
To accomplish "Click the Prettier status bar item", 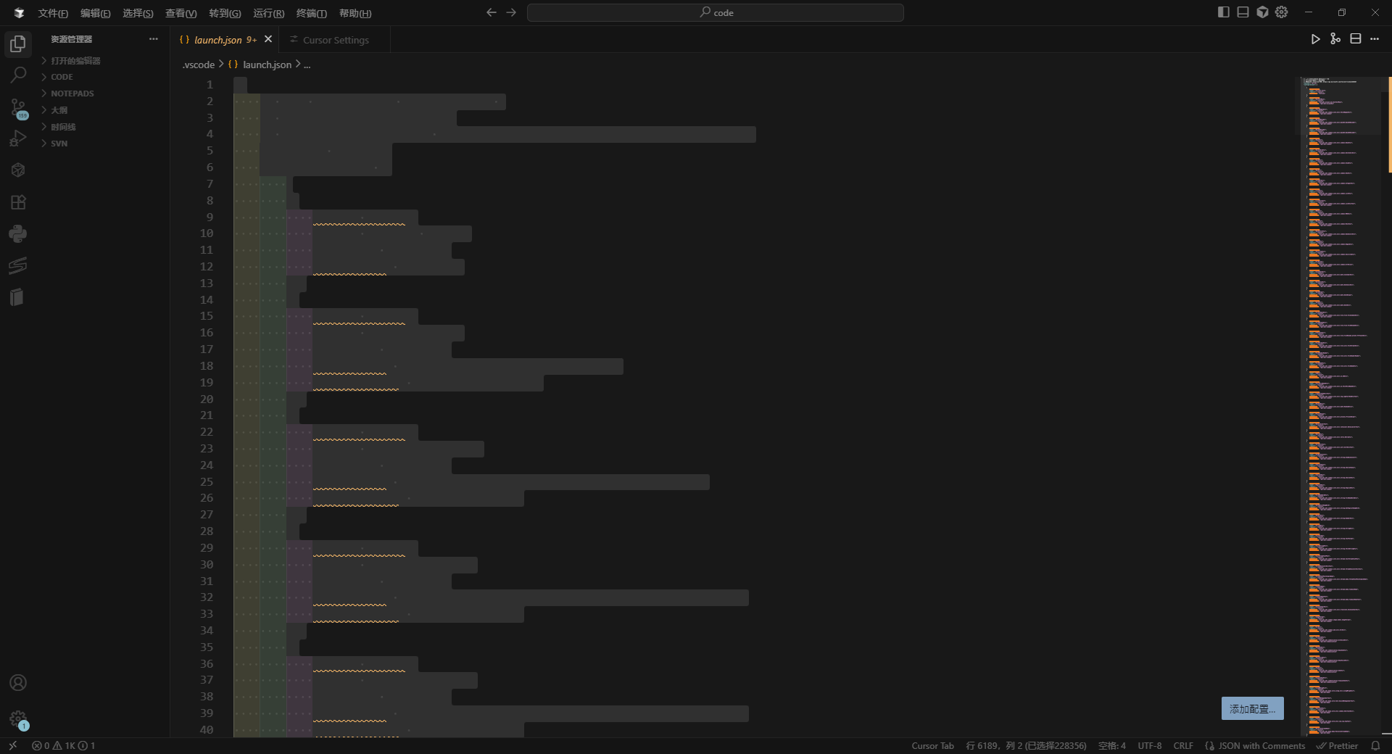I will tap(1338, 745).
